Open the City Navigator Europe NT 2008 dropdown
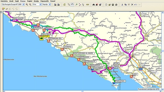This screenshot has width=164, height=92. pos(13,5)
